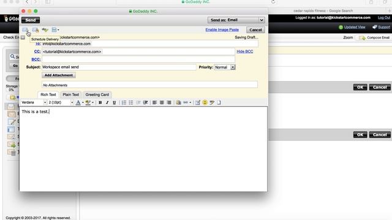
Task: Open the Send as: Email dropdown
Action: [236, 20]
